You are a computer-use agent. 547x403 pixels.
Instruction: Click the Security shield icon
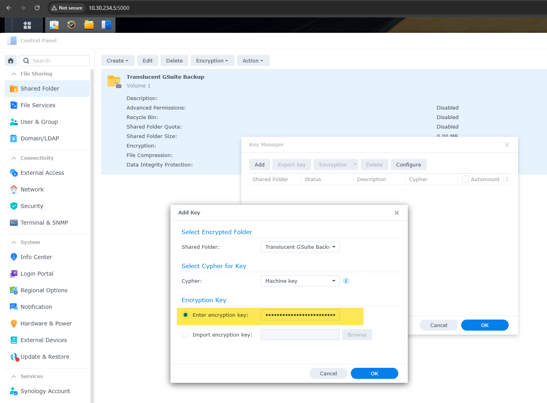point(14,206)
